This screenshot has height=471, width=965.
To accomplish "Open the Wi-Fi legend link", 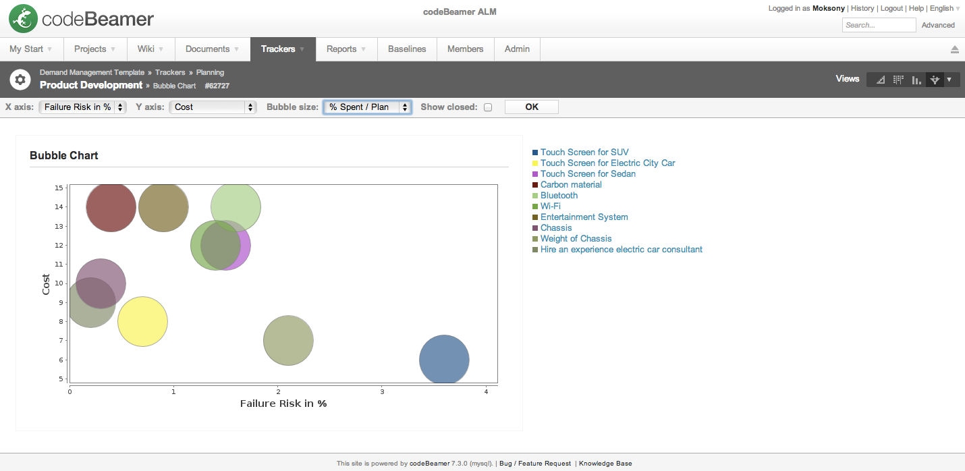I will click(550, 206).
